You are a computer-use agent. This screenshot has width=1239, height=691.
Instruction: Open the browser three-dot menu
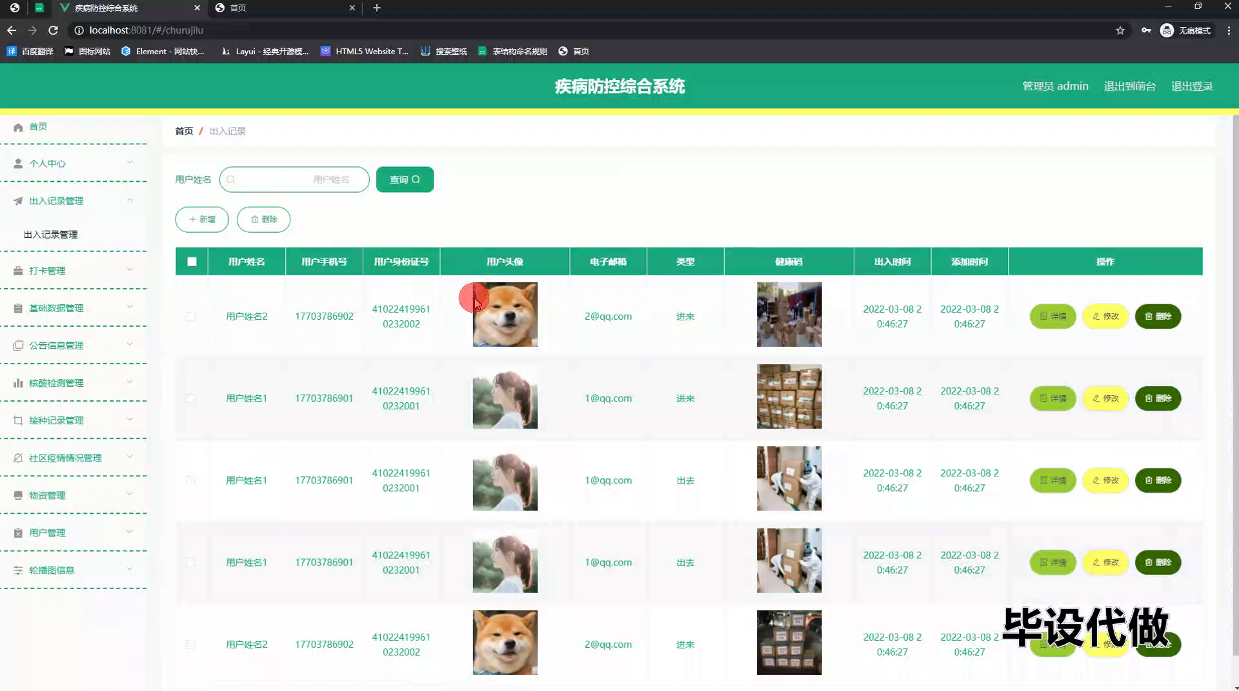tap(1229, 30)
